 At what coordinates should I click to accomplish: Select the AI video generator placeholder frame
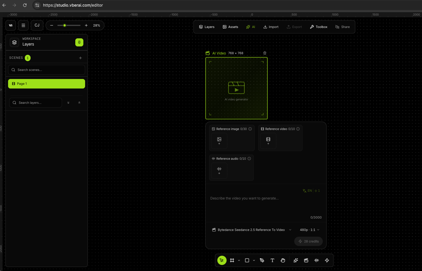[x=237, y=88]
